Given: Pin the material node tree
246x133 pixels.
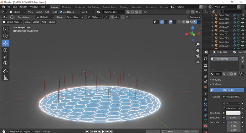Looking at the screenshot, I should (x=145, y=12).
